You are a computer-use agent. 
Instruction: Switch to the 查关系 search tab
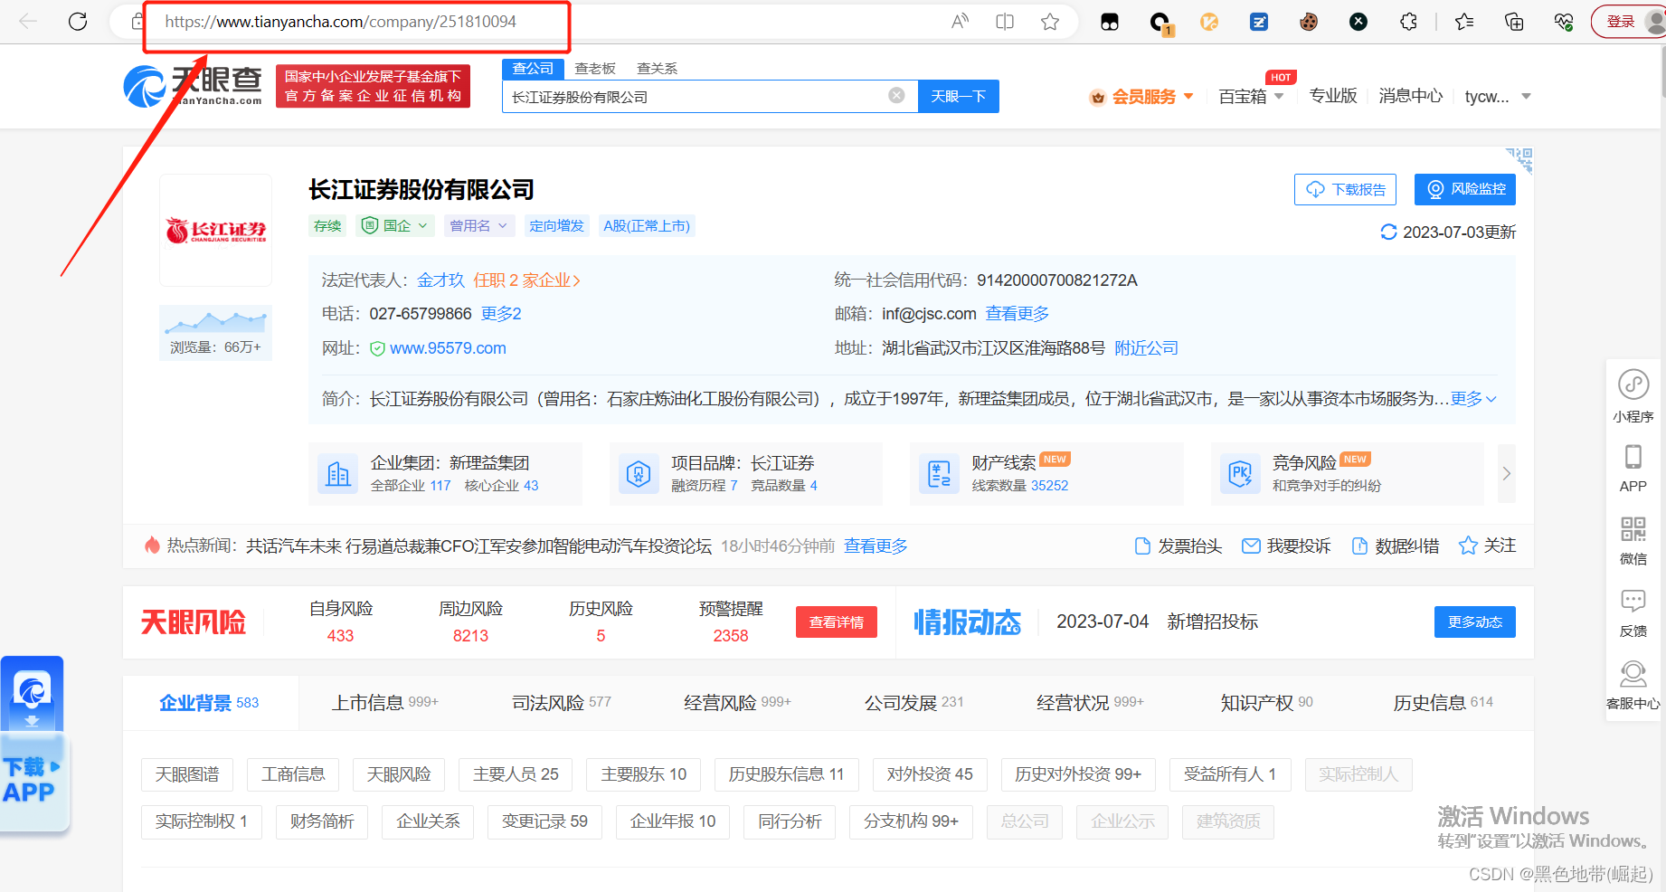[x=657, y=69]
